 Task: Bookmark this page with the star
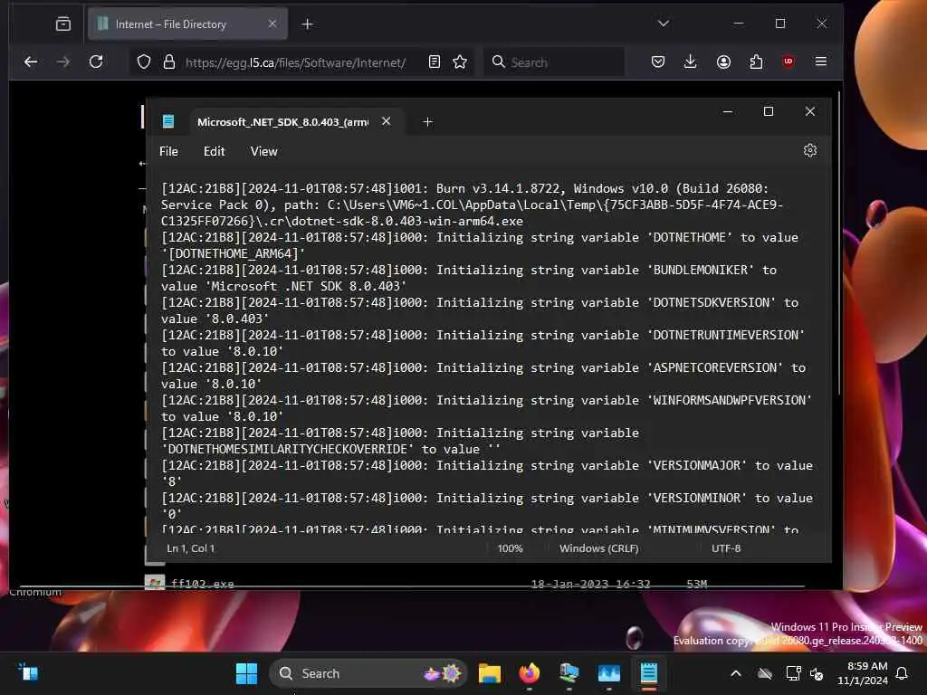coord(460,62)
